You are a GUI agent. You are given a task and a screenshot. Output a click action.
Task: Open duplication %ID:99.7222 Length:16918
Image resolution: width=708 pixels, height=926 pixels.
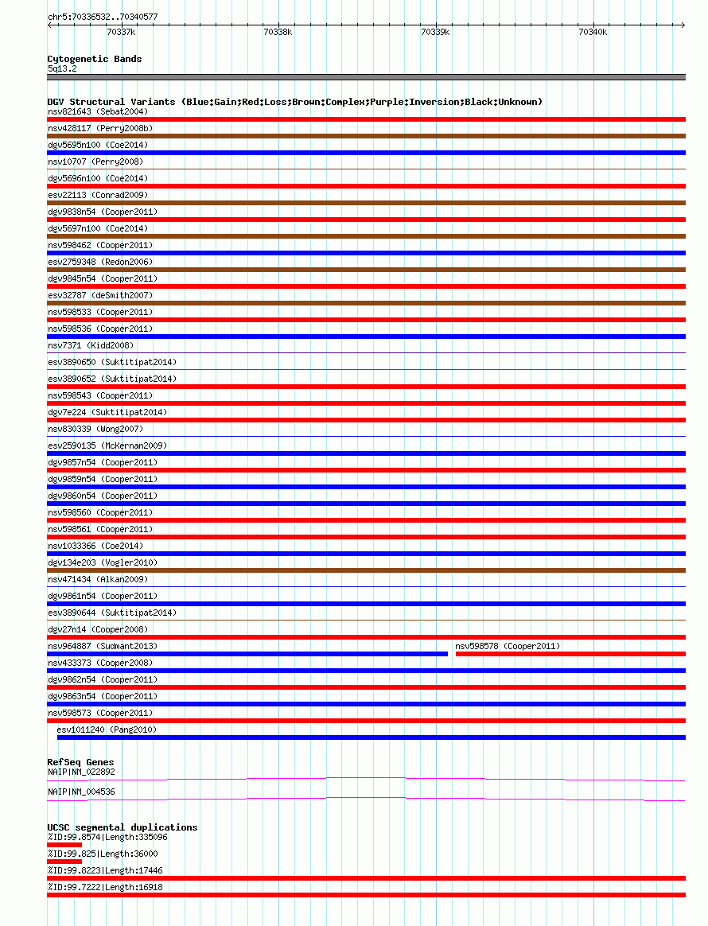tap(105, 887)
